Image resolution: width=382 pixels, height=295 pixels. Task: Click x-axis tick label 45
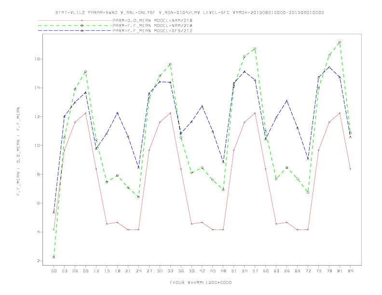tap(213, 271)
